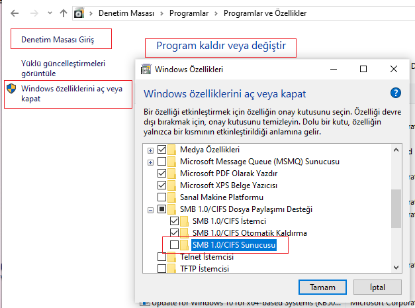Select the Sanal Makine Platformu label
415x308 pixels.
tap(222, 197)
